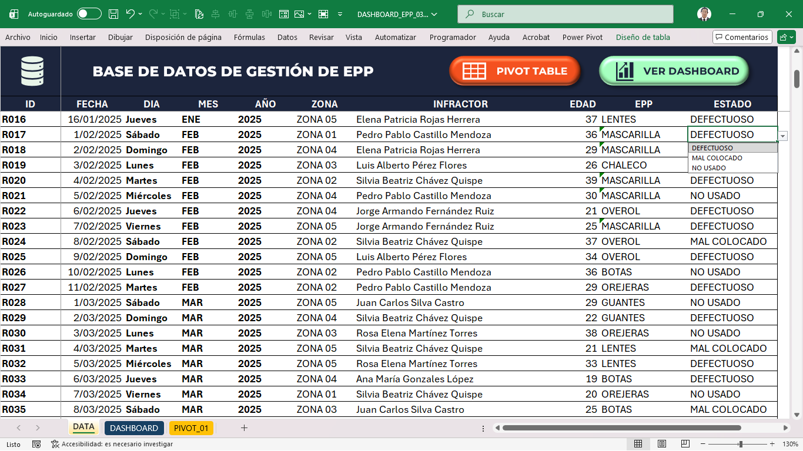The image size is (803, 451).
Task: Toggle the Autoguardado switch
Action: coord(89,14)
